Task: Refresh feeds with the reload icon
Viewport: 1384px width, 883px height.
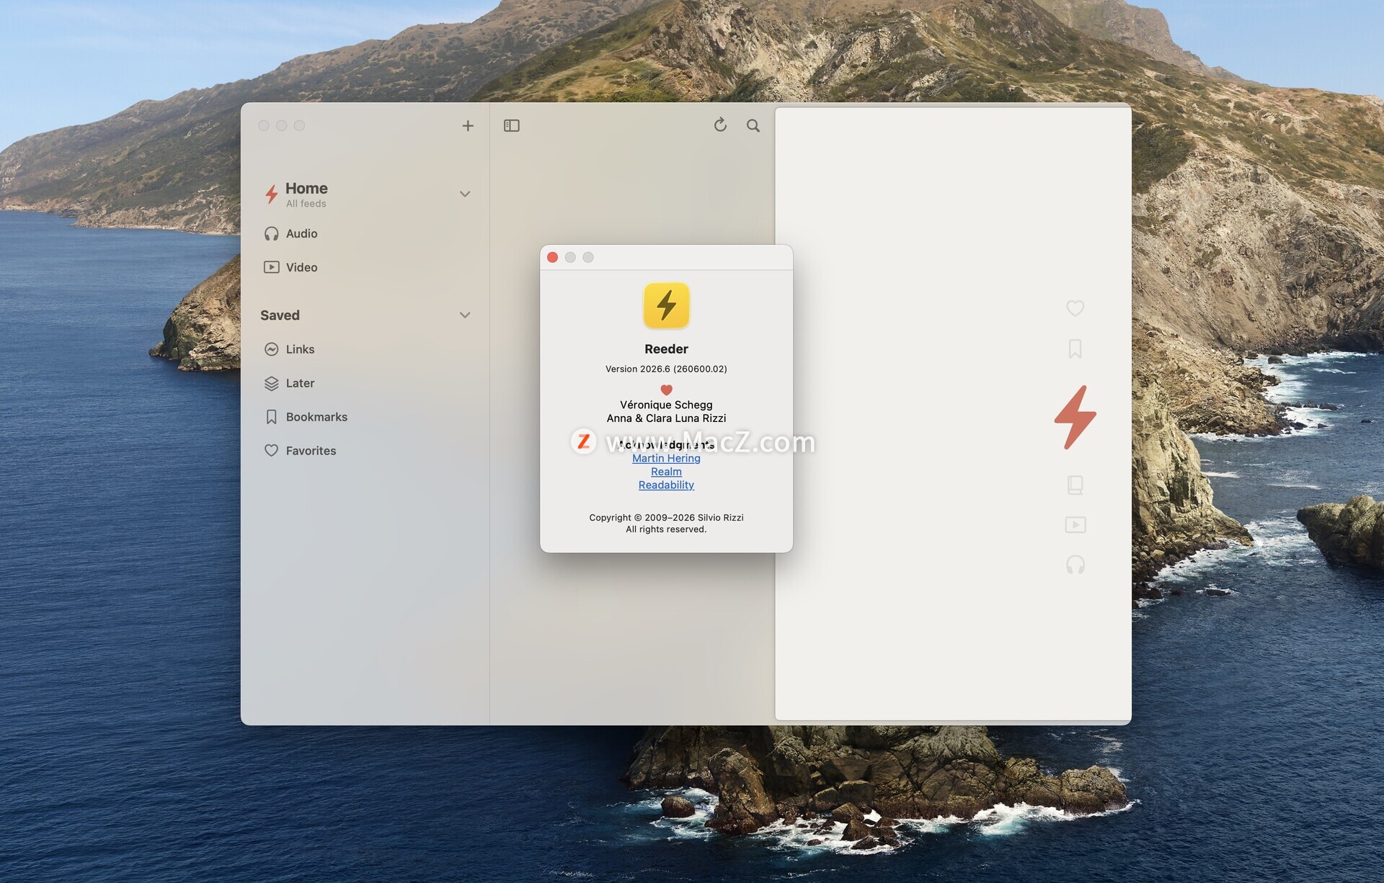Action: pyautogui.click(x=720, y=125)
